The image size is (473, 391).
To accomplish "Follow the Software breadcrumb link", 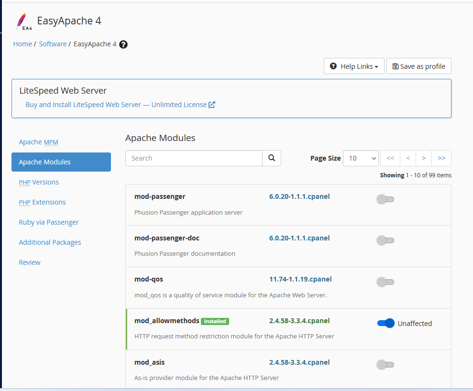I will [x=53, y=44].
